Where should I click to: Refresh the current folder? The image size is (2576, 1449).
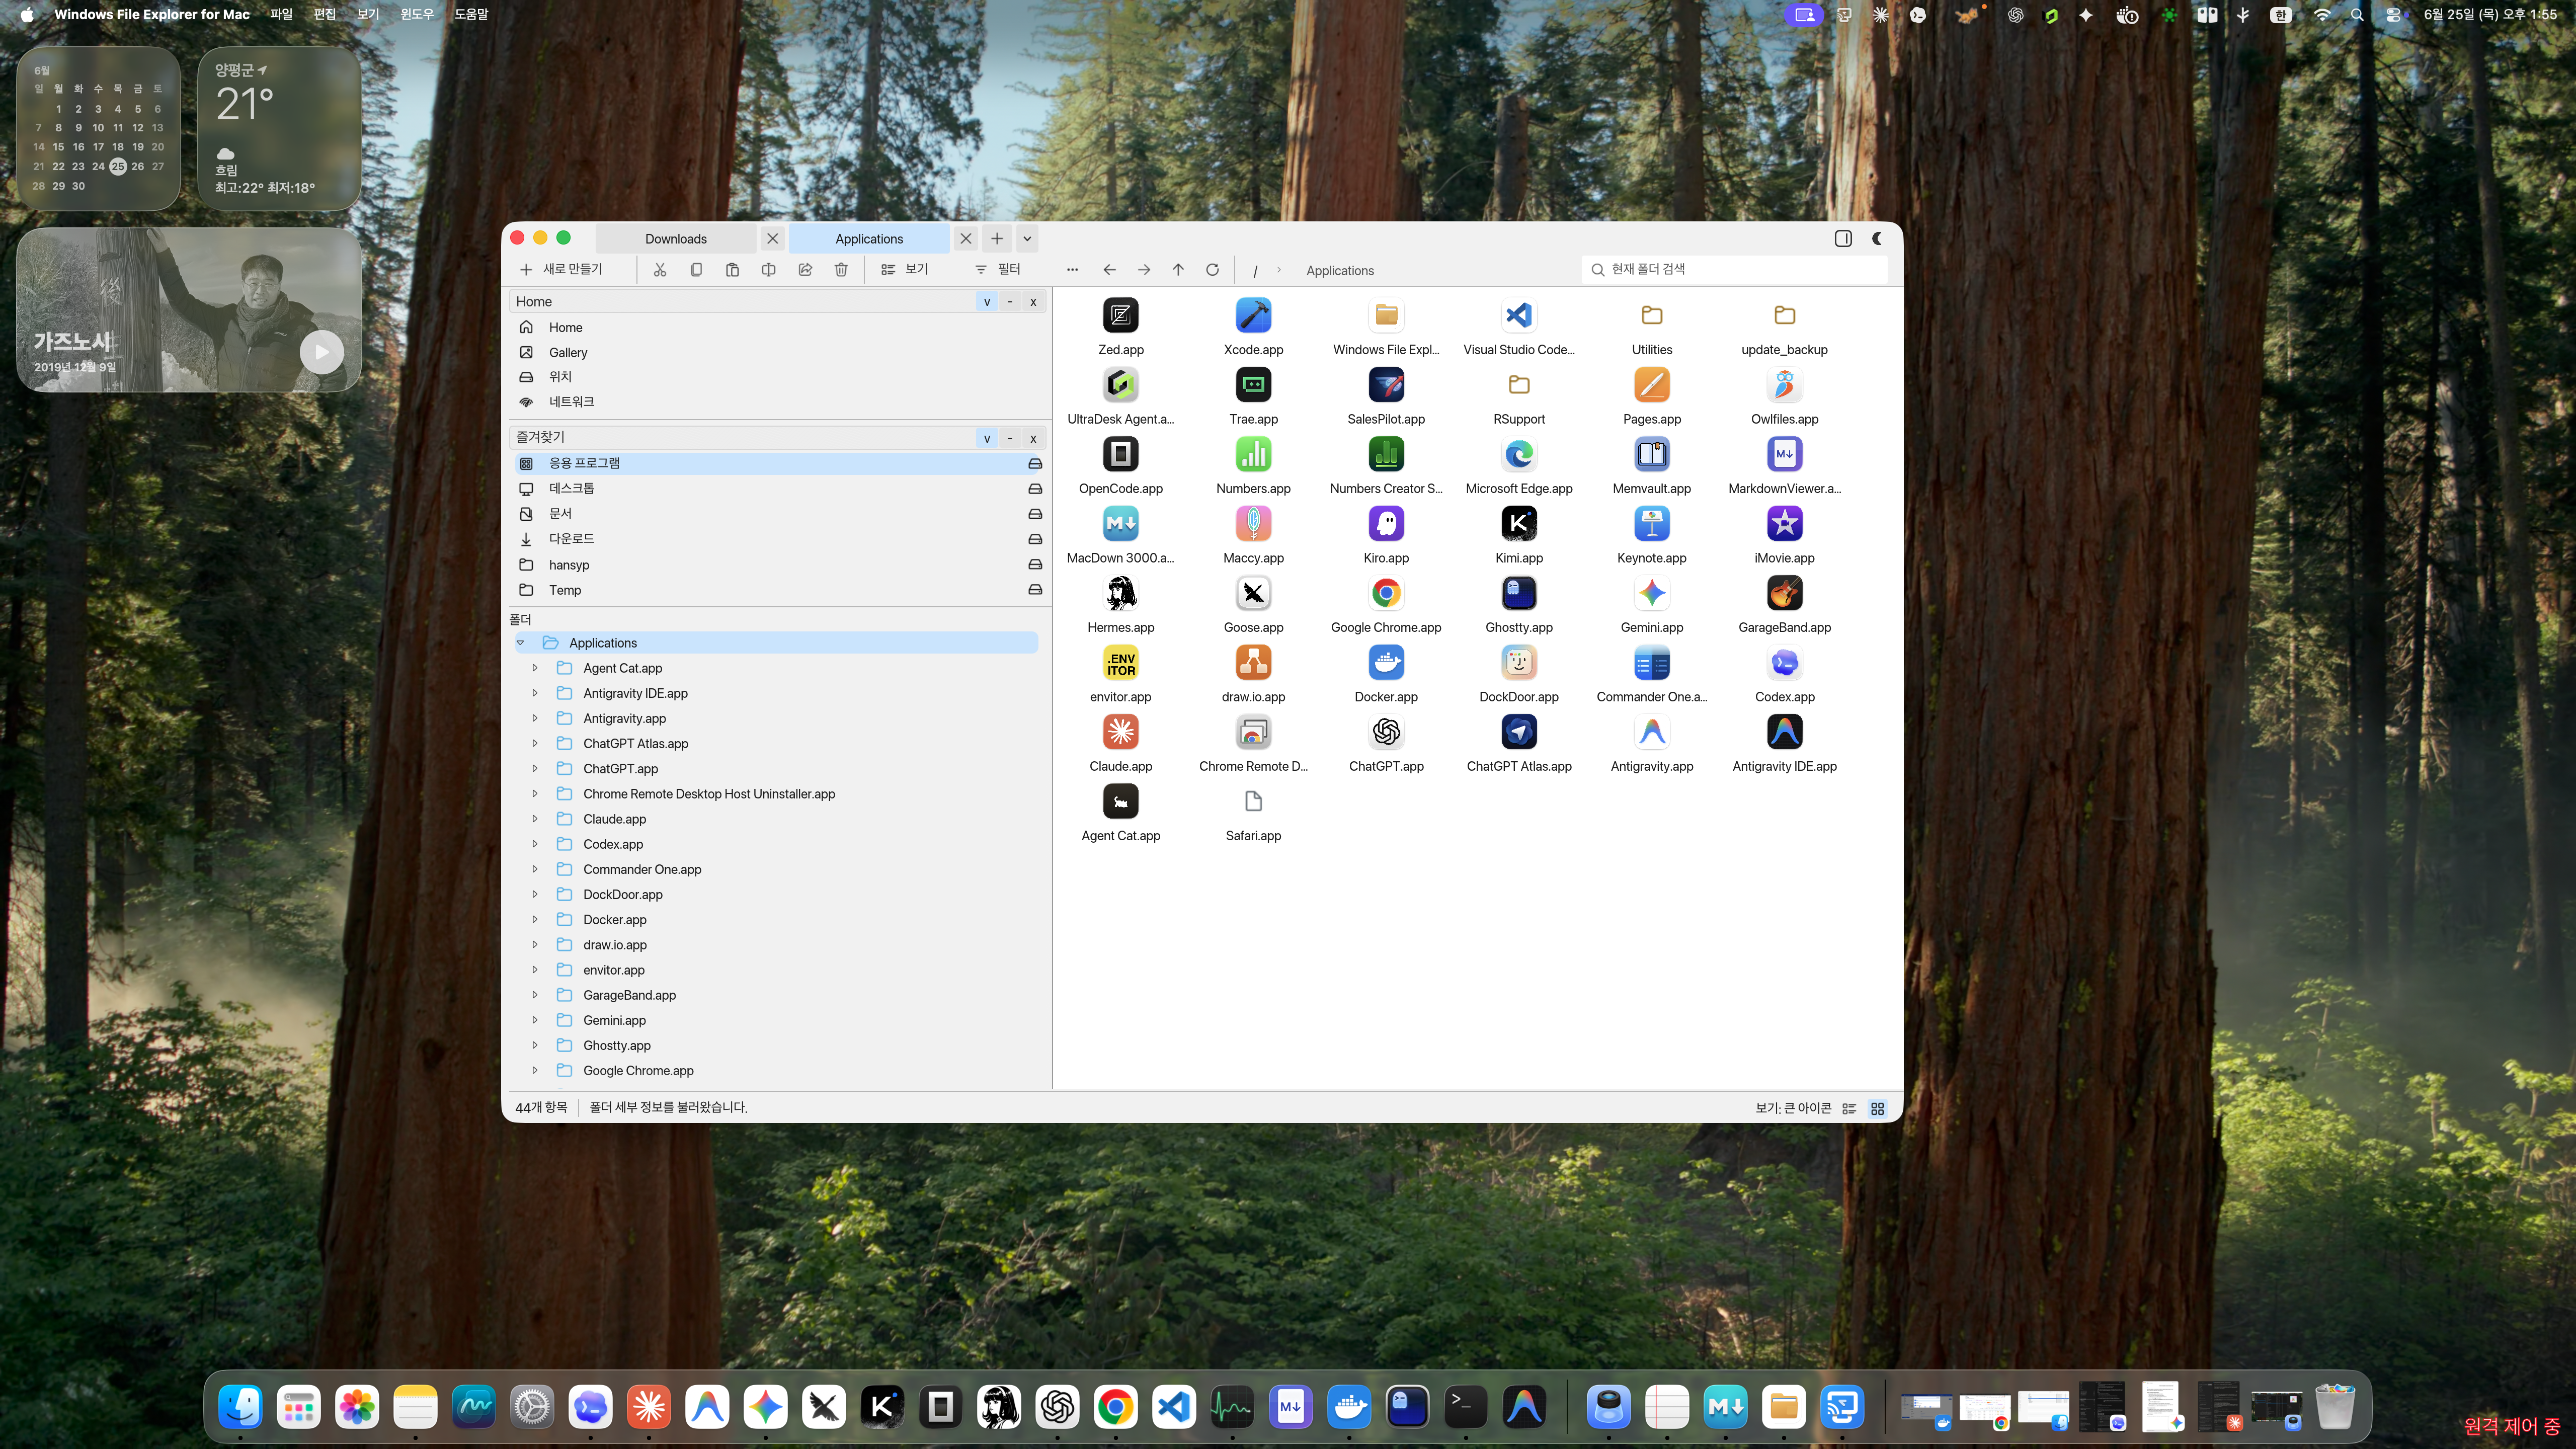click(x=1212, y=270)
